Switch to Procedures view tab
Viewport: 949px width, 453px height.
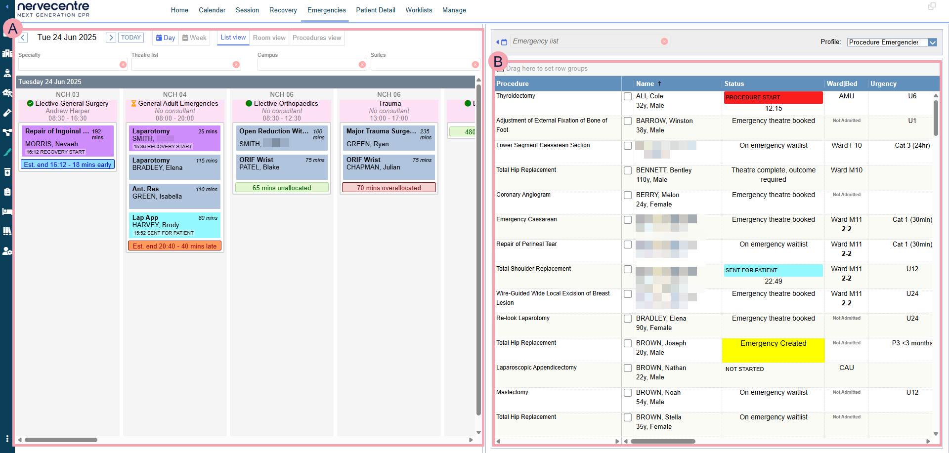click(x=317, y=38)
